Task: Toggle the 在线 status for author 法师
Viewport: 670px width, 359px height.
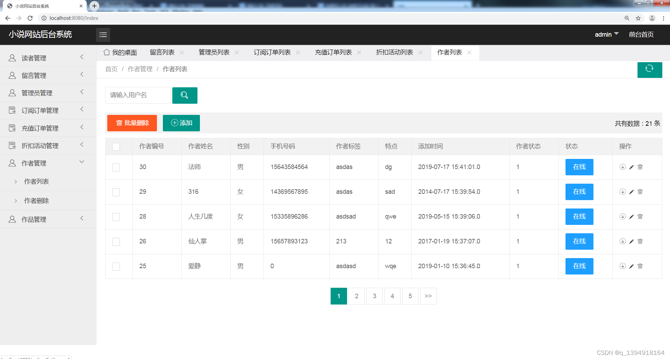Action: [579, 167]
